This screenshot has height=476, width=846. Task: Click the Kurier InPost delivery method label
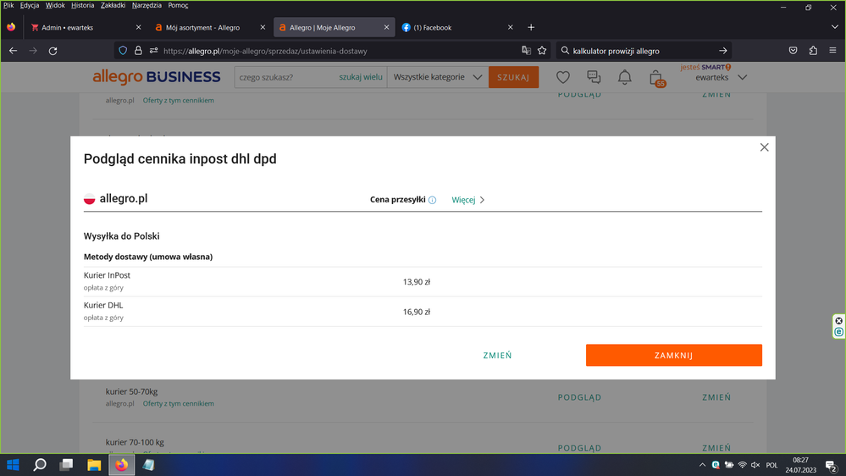pyautogui.click(x=107, y=275)
